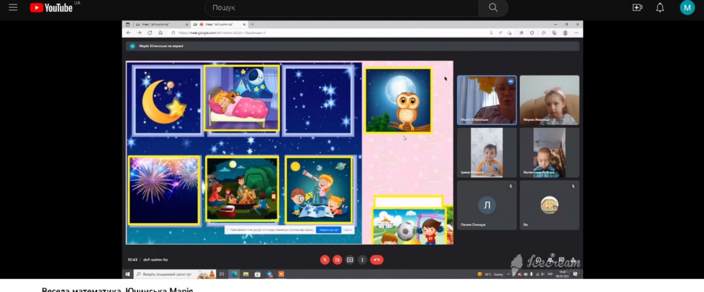Click the YouTube logo to go home
Viewport: 704px width, 292px height.
click(x=51, y=7)
